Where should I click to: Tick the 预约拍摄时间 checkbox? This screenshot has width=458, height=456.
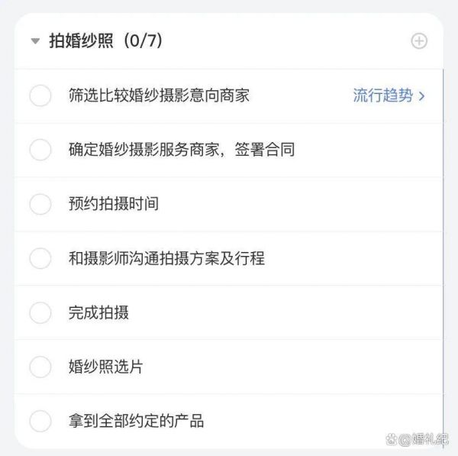tap(40, 204)
